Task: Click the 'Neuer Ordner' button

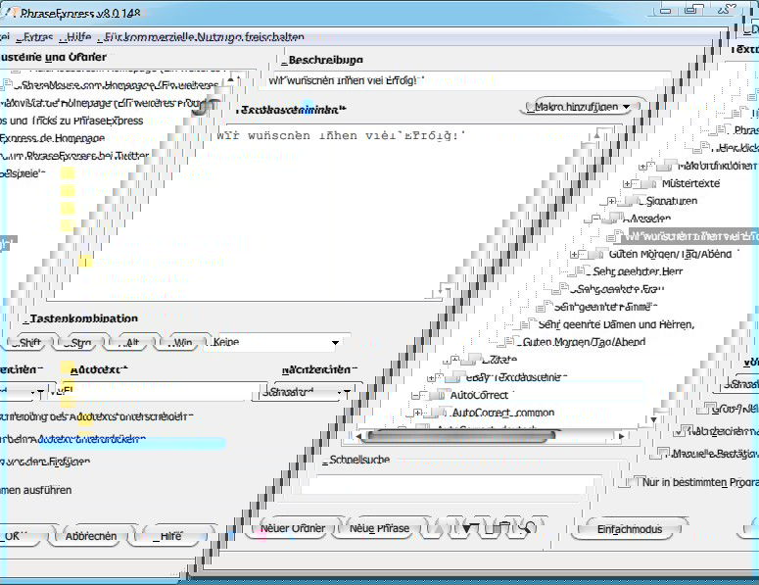Action: click(x=293, y=528)
